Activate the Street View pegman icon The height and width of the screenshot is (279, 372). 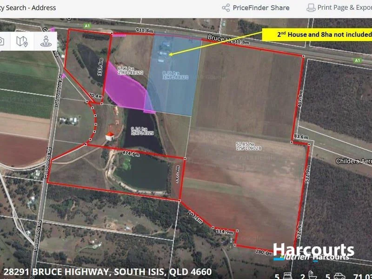[x=46, y=41]
